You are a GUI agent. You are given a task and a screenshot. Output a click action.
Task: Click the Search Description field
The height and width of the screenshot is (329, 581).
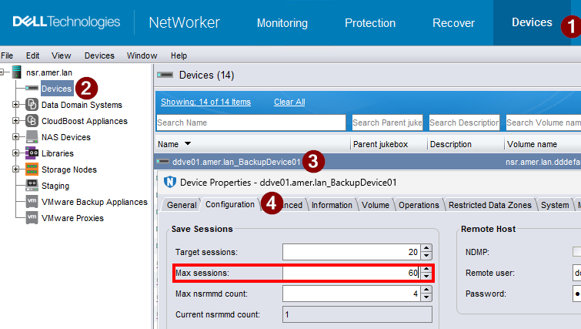[x=464, y=123]
